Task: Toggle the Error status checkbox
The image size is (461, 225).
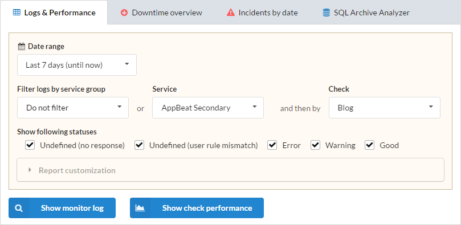Action: [x=272, y=145]
